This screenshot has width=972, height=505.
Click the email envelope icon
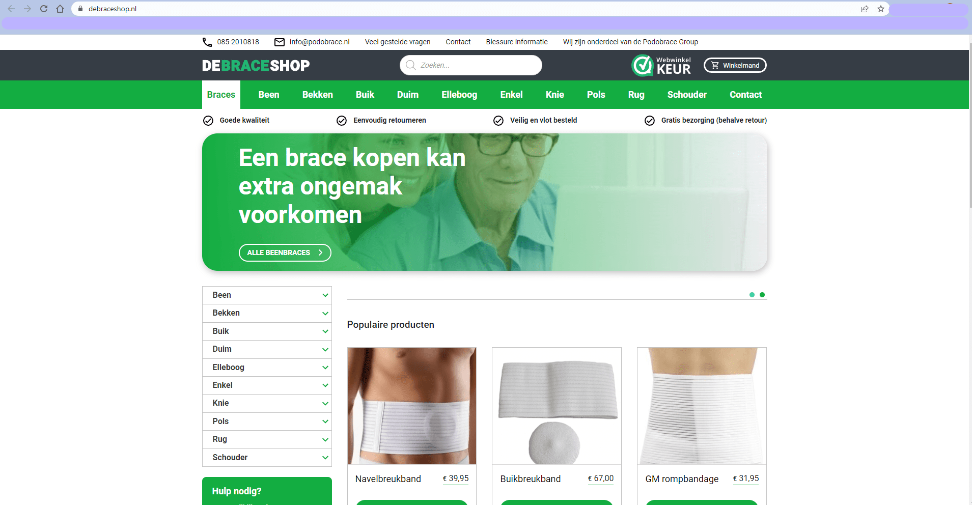280,42
